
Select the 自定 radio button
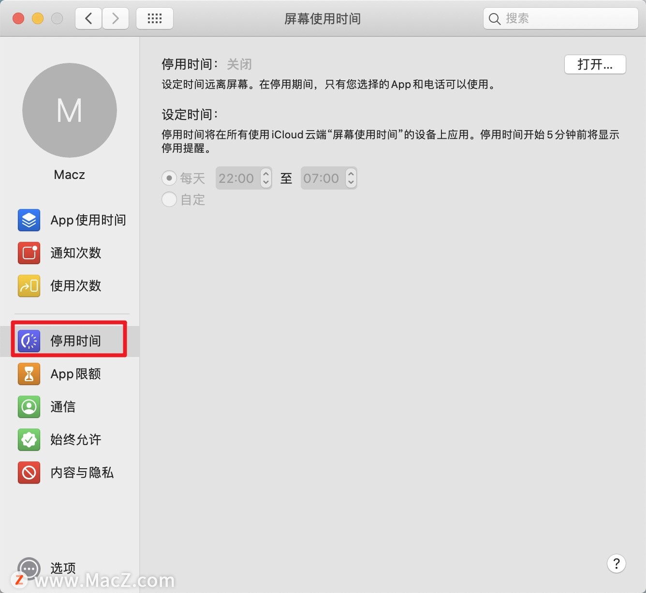click(x=169, y=199)
